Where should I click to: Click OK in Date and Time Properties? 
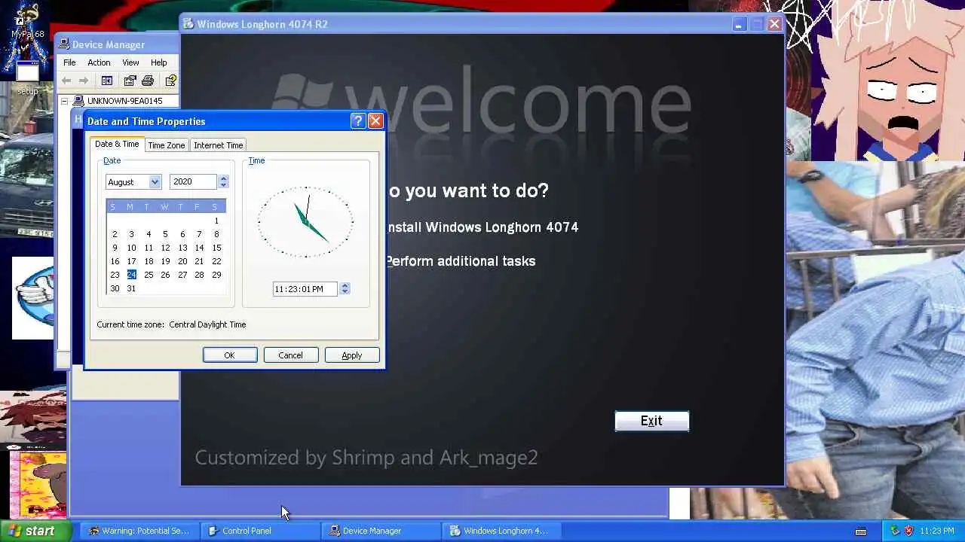229,355
